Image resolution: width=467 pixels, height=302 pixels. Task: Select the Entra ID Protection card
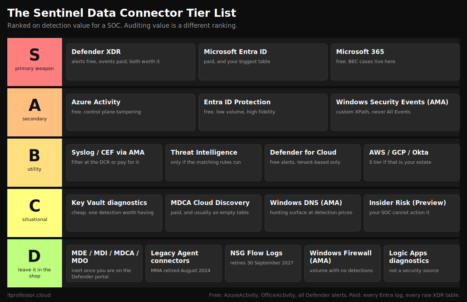263,112
